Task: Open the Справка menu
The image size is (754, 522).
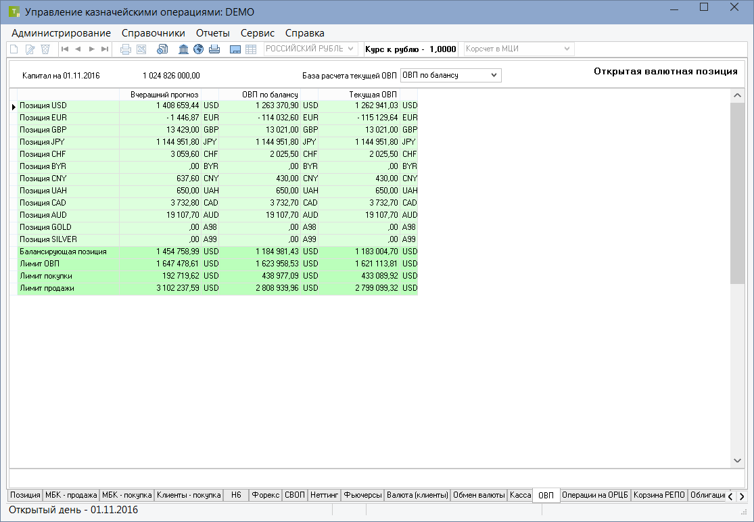Action: pos(305,33)
